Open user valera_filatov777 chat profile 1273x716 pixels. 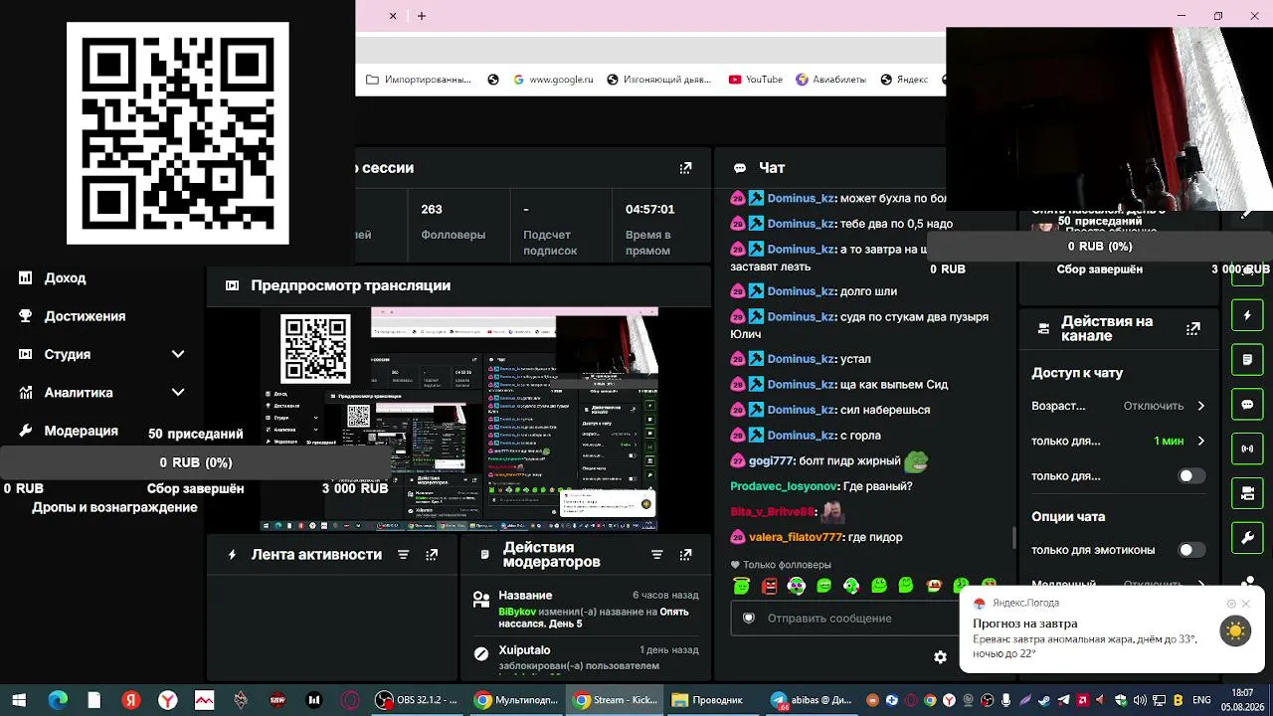[x=796, y=537]
